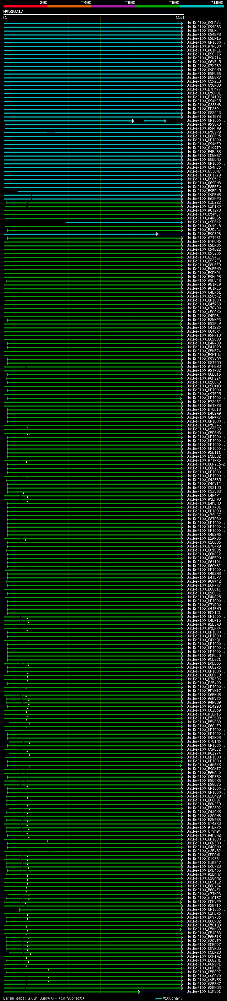Screen dimensions: 227x1001
Task: Select the UniRef100_P52894 label
Action: pyautogui.click(x=203, y=109)
